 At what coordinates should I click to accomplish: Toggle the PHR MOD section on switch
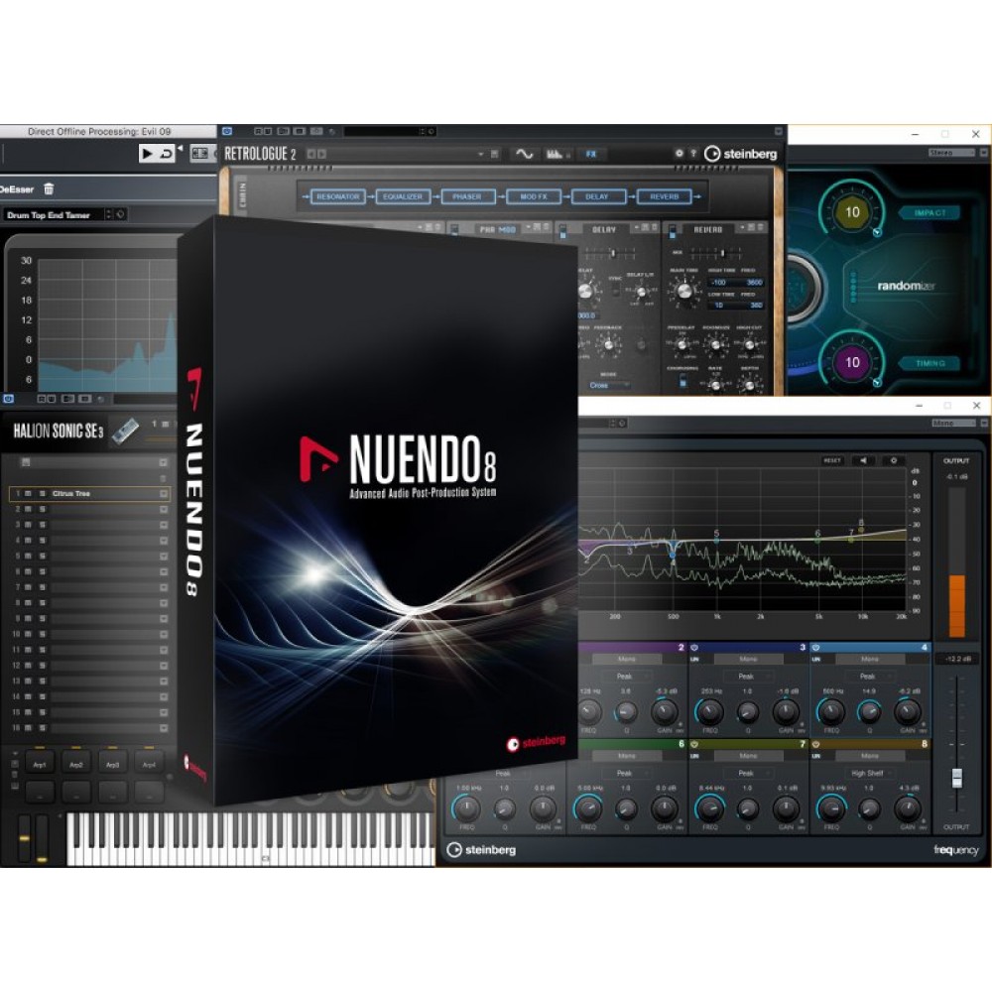[454, 231]
